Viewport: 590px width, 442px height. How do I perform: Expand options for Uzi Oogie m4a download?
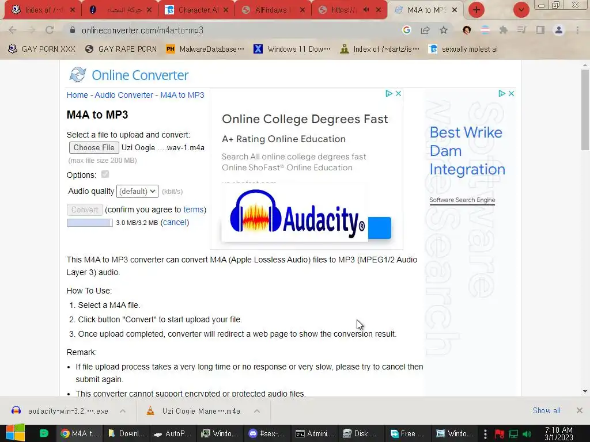pos(257,411)
